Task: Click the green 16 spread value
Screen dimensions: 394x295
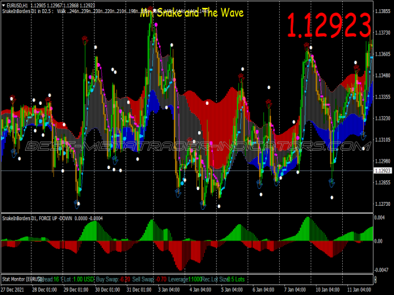Action: point(56,279)
